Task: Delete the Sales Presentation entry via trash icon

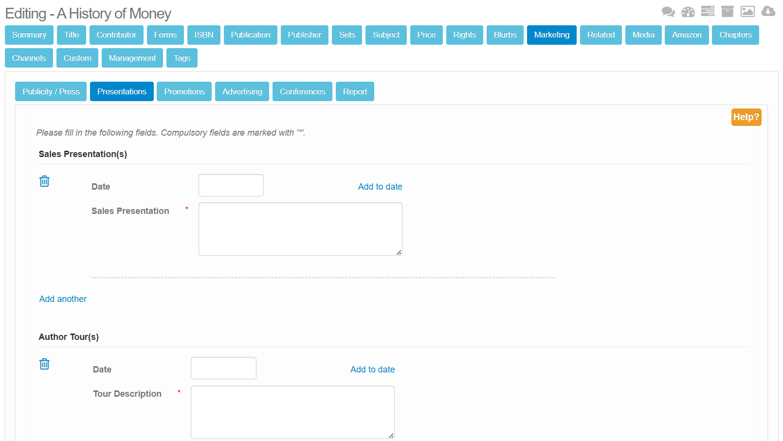Action: (x=44, y=181)
